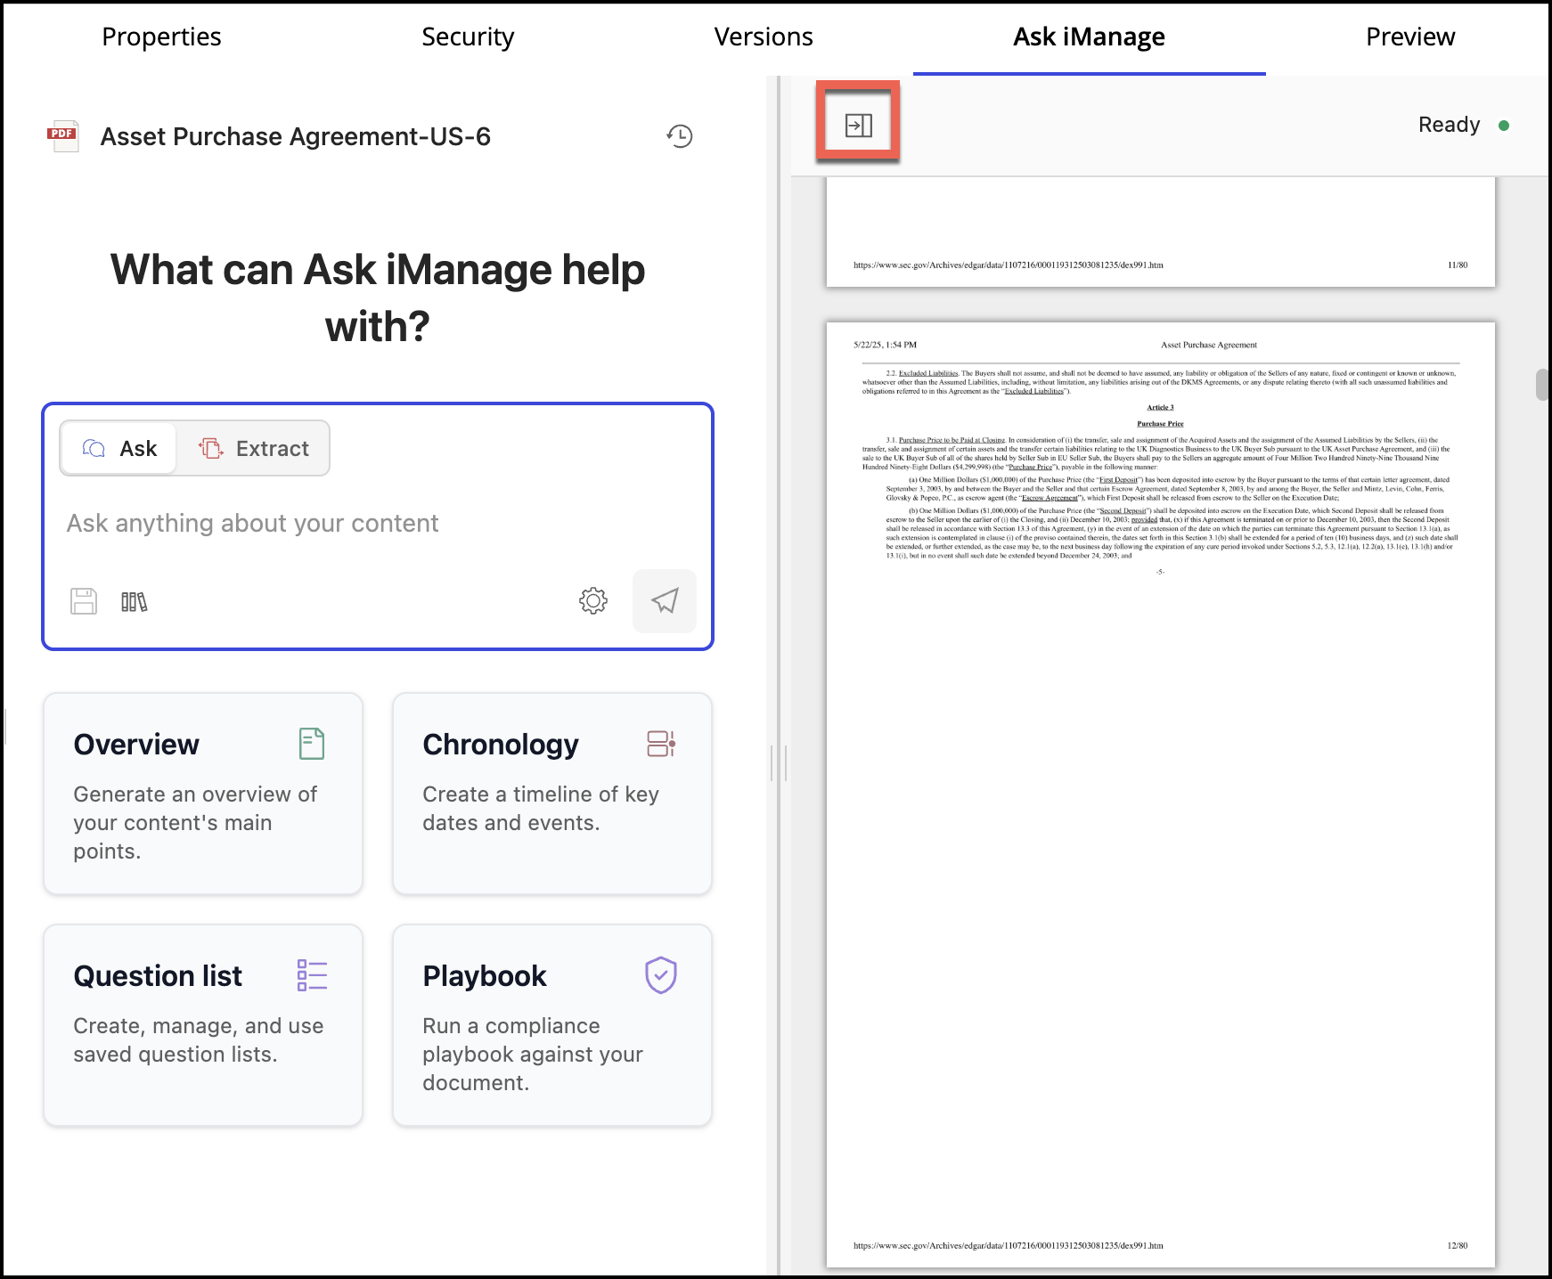This screenshot has width=1552, height=1279.
Task: Generate an Overview of the content
Action: tap(203, 794)
